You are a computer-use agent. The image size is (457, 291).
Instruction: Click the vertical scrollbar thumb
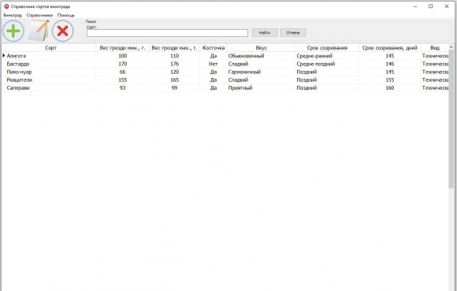451,119
